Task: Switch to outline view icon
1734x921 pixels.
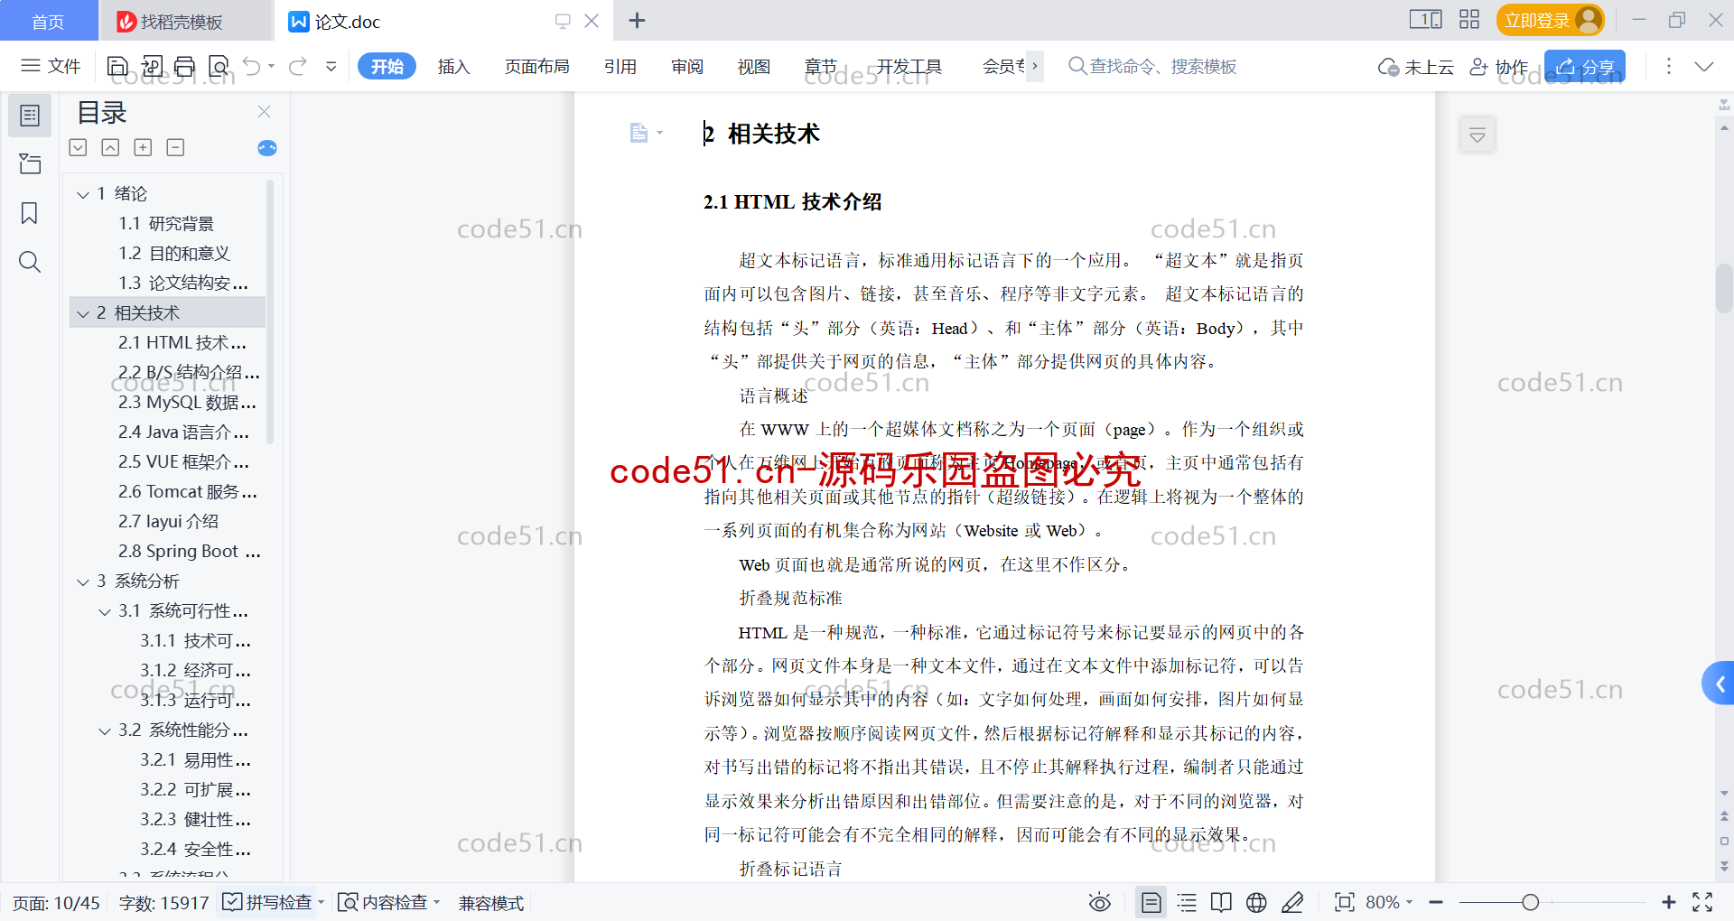Action: (x=1188, y=902)
